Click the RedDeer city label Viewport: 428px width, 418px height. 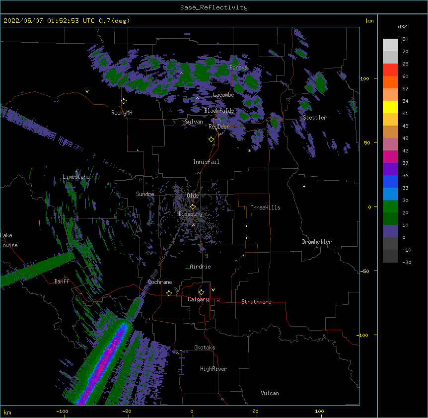pyautogui.click(x=219, y=127)
